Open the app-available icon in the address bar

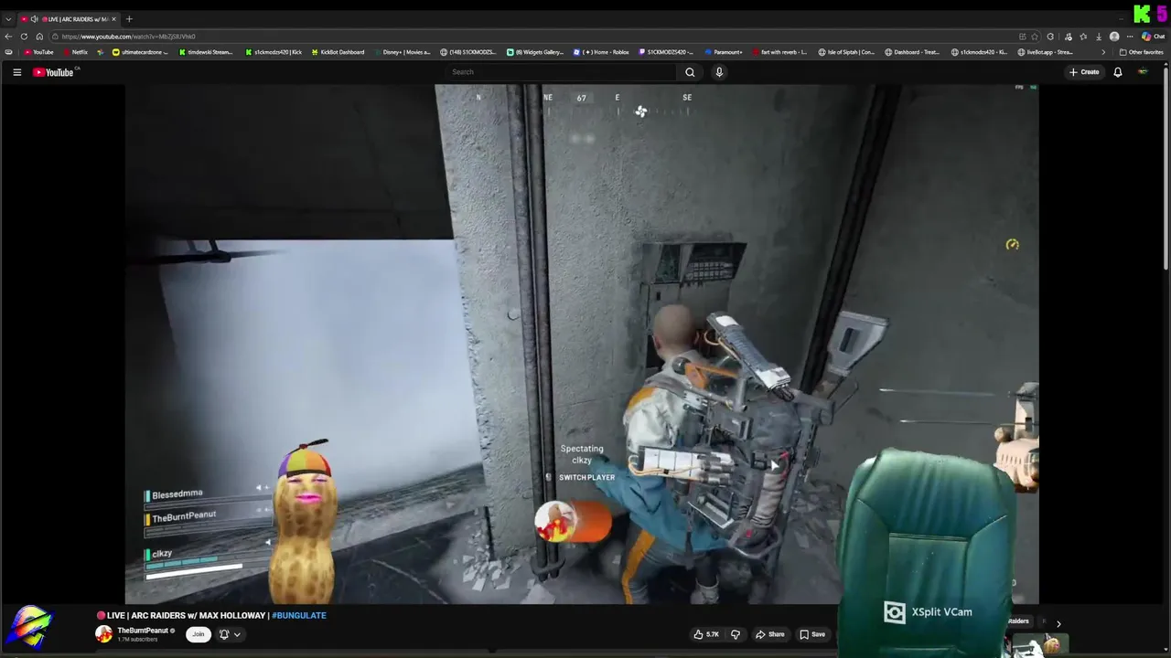pos(1022,37)
